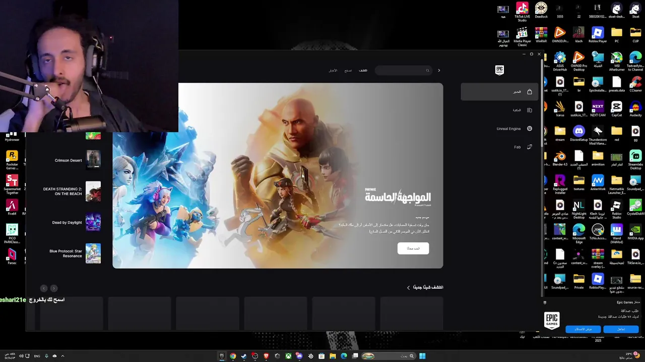Open NightLight Desktop icon
Screen dimensions: 645x362
pyautogui.click(x=579, y=210)
